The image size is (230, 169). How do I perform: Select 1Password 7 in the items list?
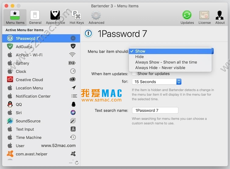41,39
